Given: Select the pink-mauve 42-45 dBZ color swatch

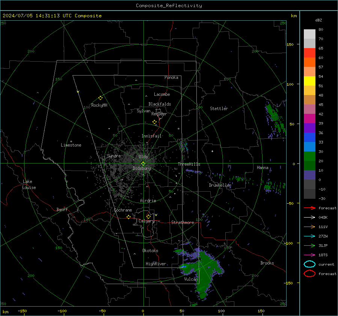Looking at the screenshot, I should [x=309, y=109].
